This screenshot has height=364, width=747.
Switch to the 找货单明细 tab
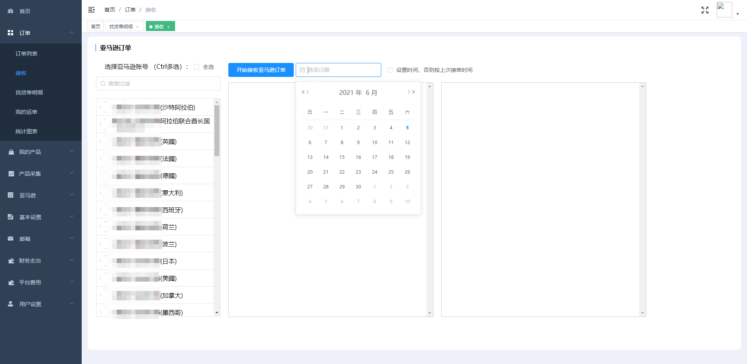pyautogui.click(x=121, y=26)
